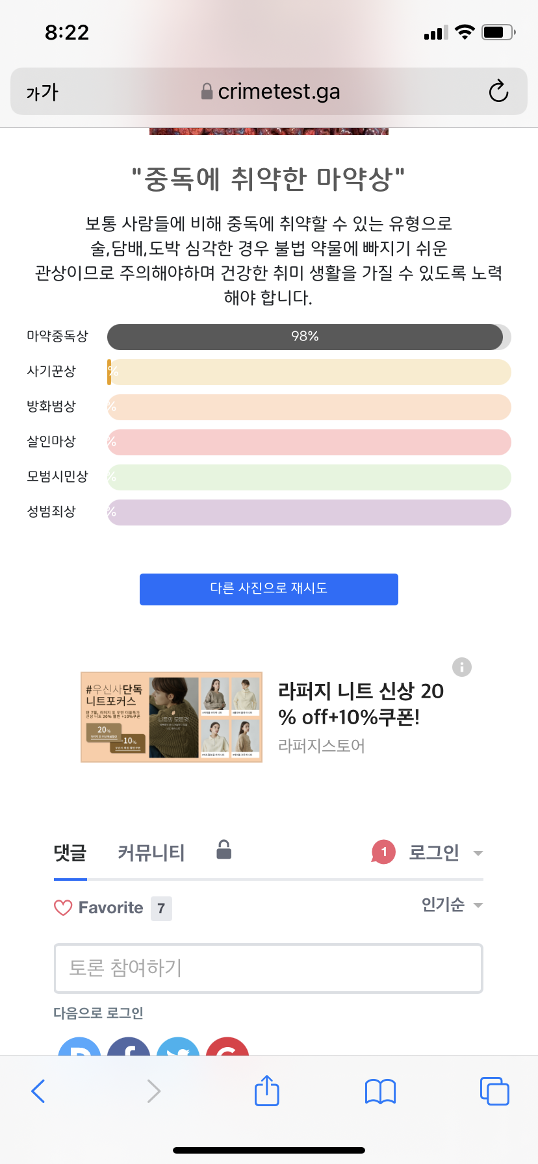The image size is (538, 1164).
Task: Open the 인기순 sort dropdown
Action: coord(452,904)
